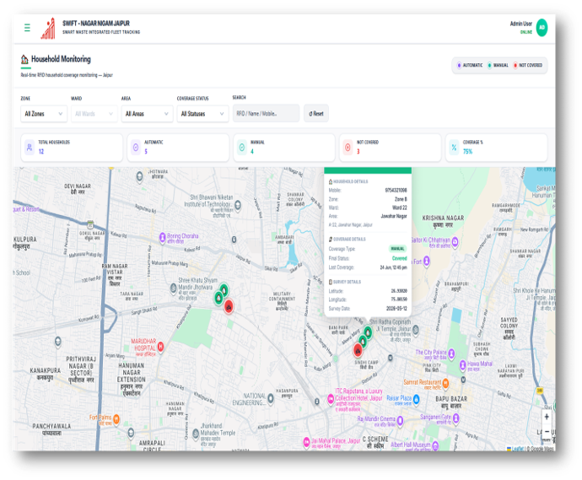Viewport: 582px width, 480px height.
Task: Click the BAPU BAZAR map label
Action: tap(451, 399)
